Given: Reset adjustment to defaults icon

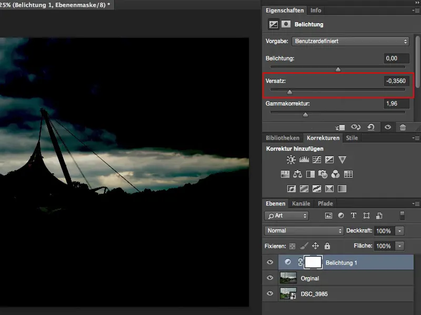Looking at the screenshot, I should 372,127.
